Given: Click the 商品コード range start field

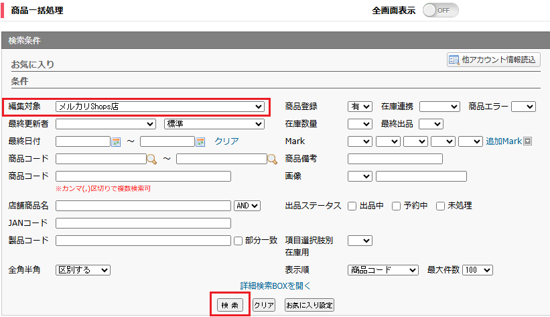Looking at the screenshot, I should (x=101, y=159).
